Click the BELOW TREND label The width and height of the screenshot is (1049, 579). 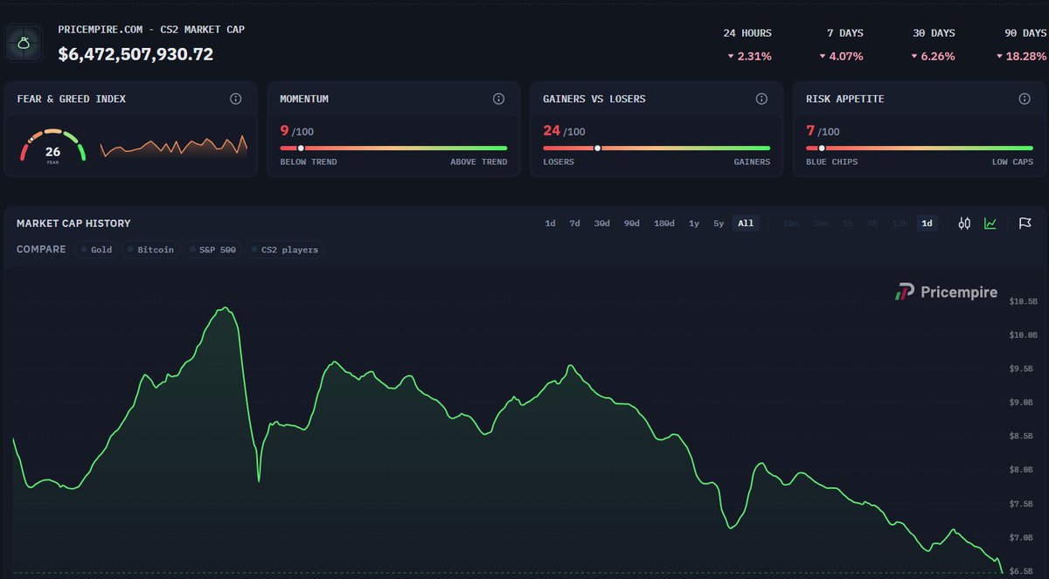click(309, 162)
